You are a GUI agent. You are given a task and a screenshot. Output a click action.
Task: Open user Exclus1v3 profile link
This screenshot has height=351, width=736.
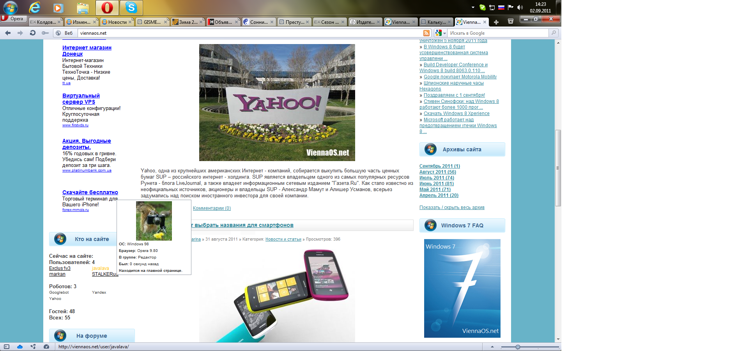click(60, 268)
